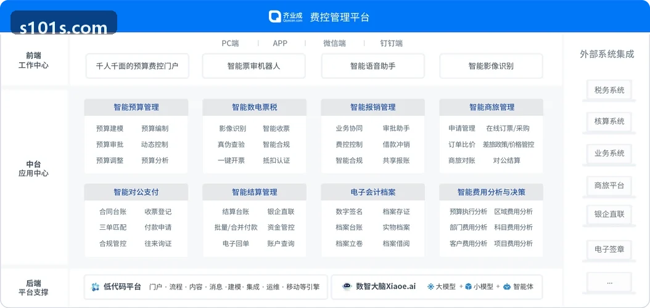This screenshot has width=650, height=308.
Task: Click 区域费用分析 item
Action: [x=514, y=211]
